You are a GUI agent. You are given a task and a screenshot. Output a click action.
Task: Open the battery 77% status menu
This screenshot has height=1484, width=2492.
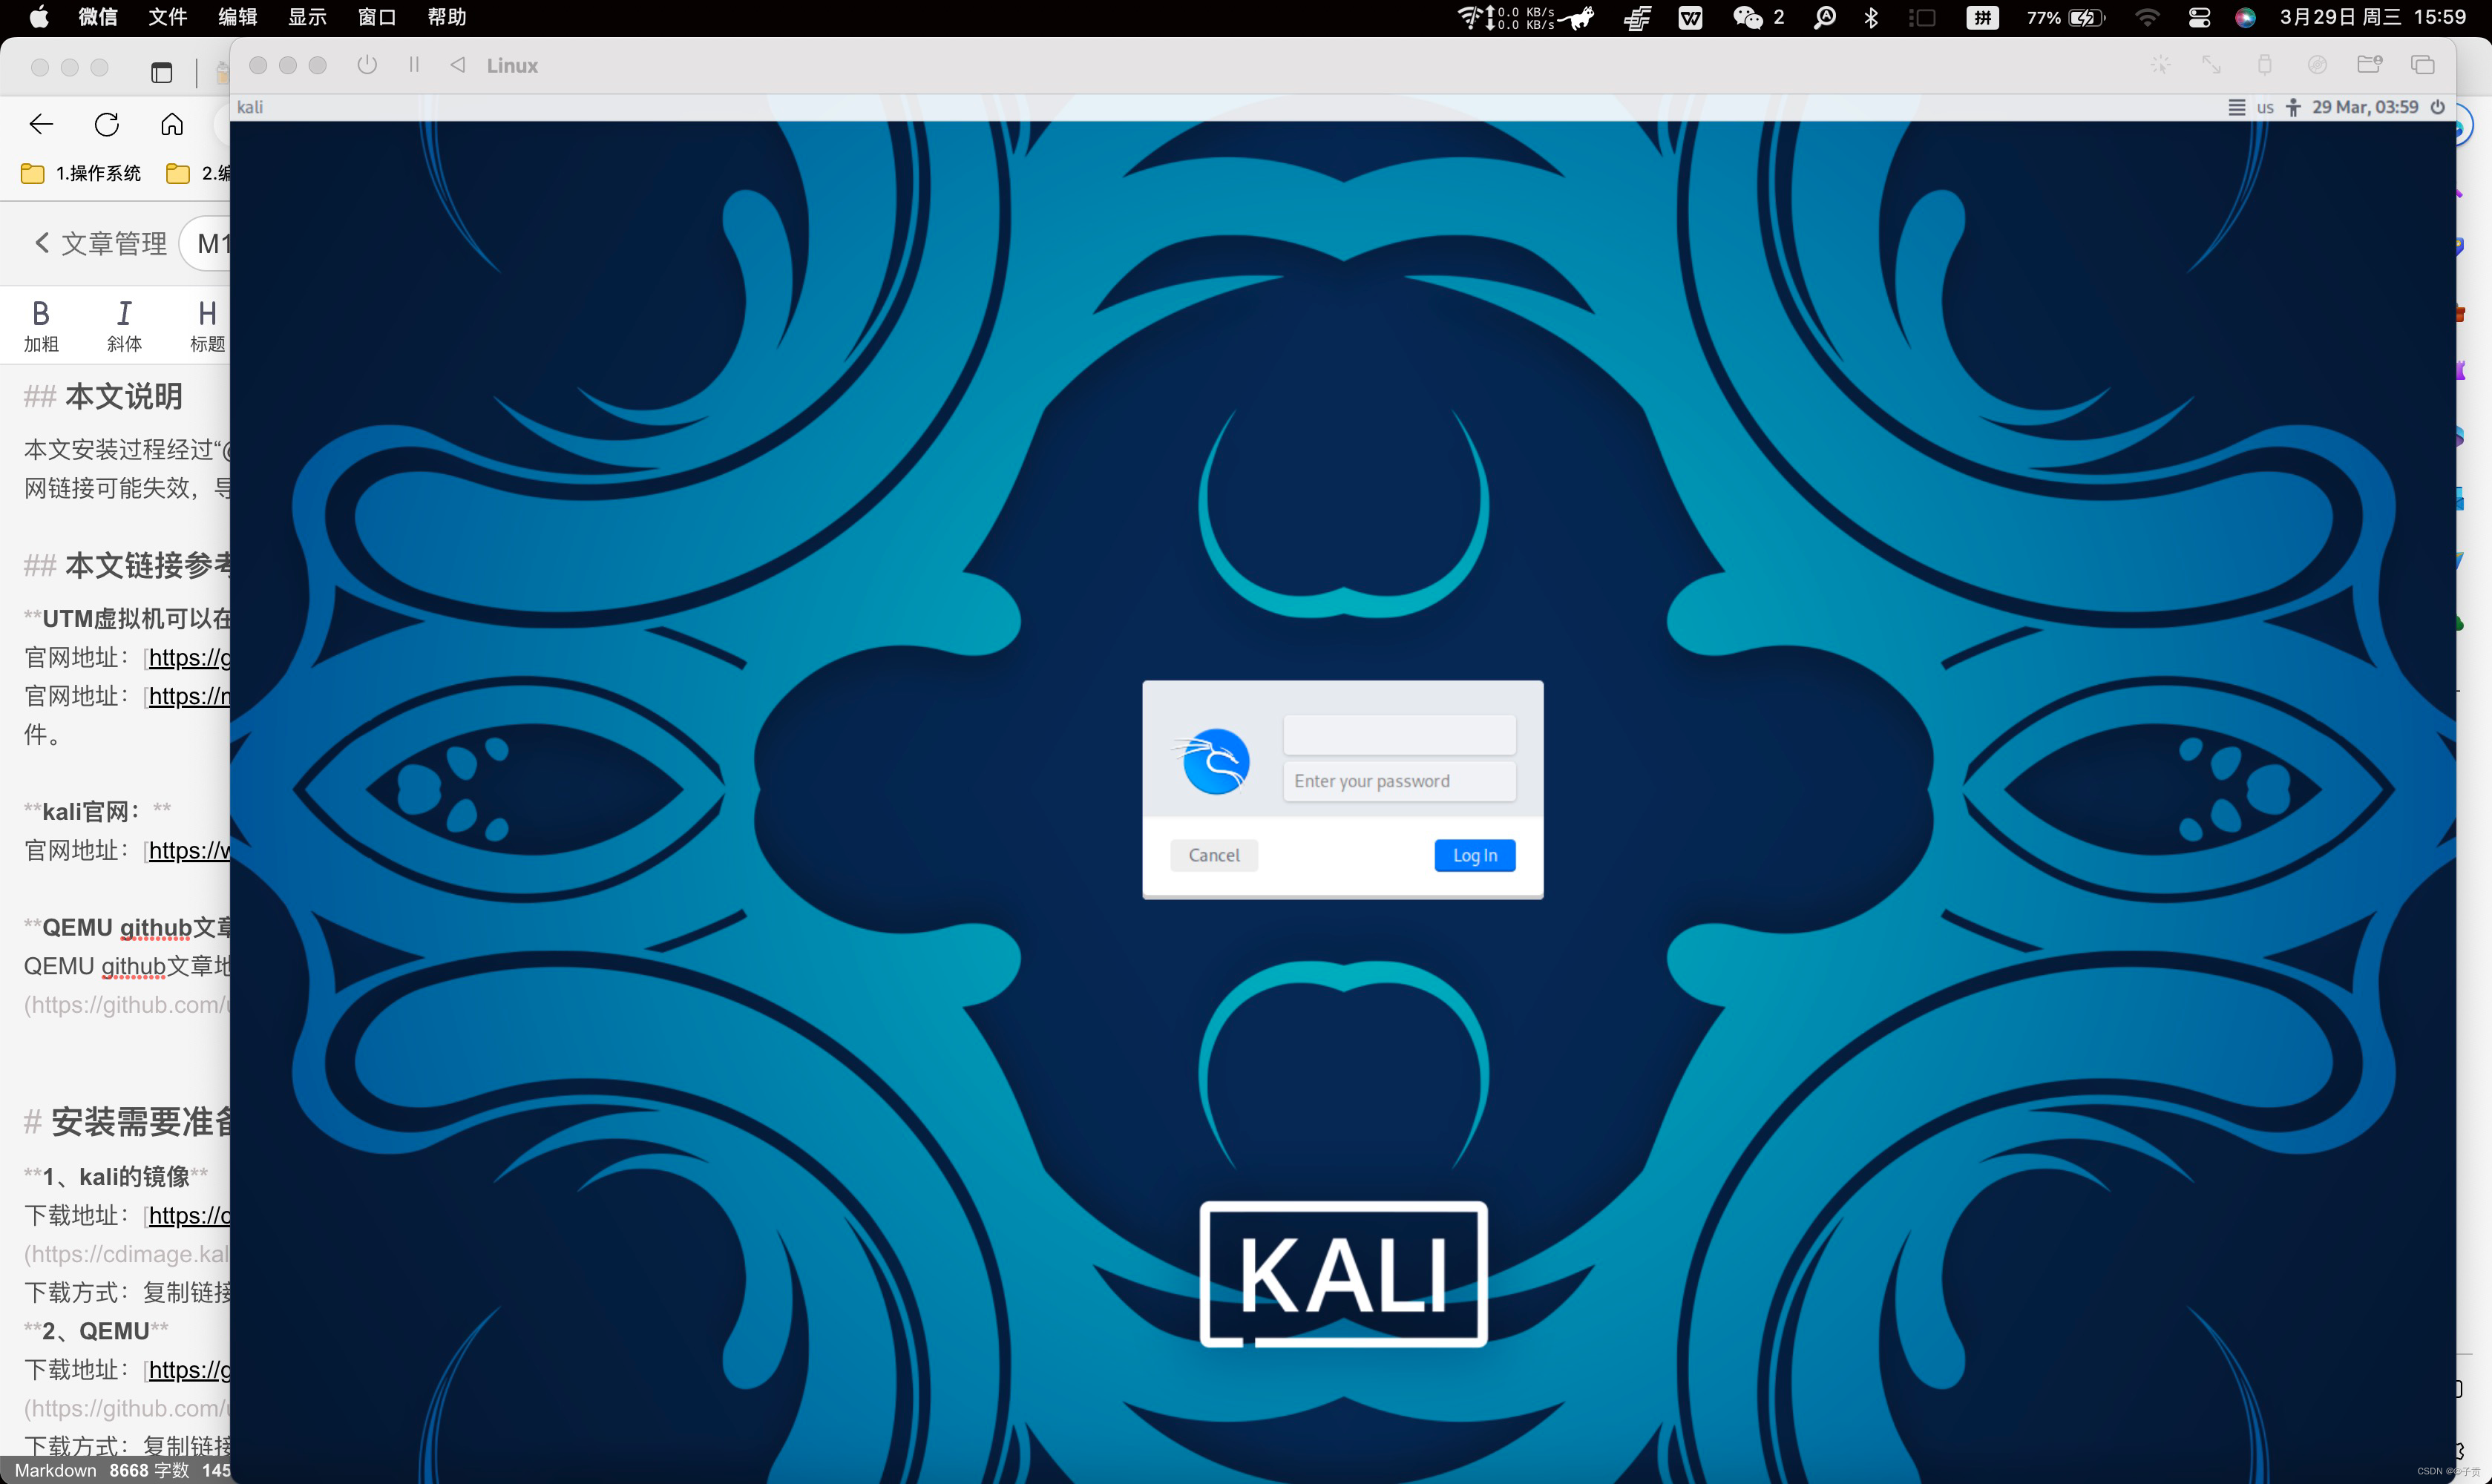point(2066,17)
